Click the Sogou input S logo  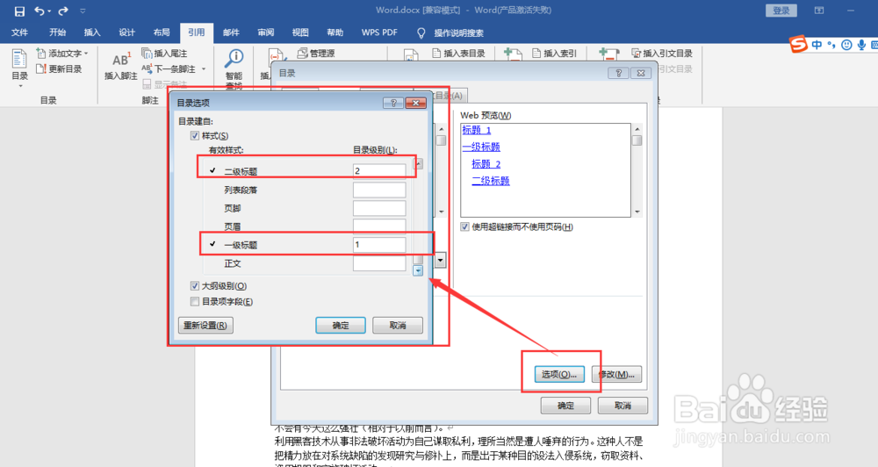pyautogui.click(x=798, y=44)
